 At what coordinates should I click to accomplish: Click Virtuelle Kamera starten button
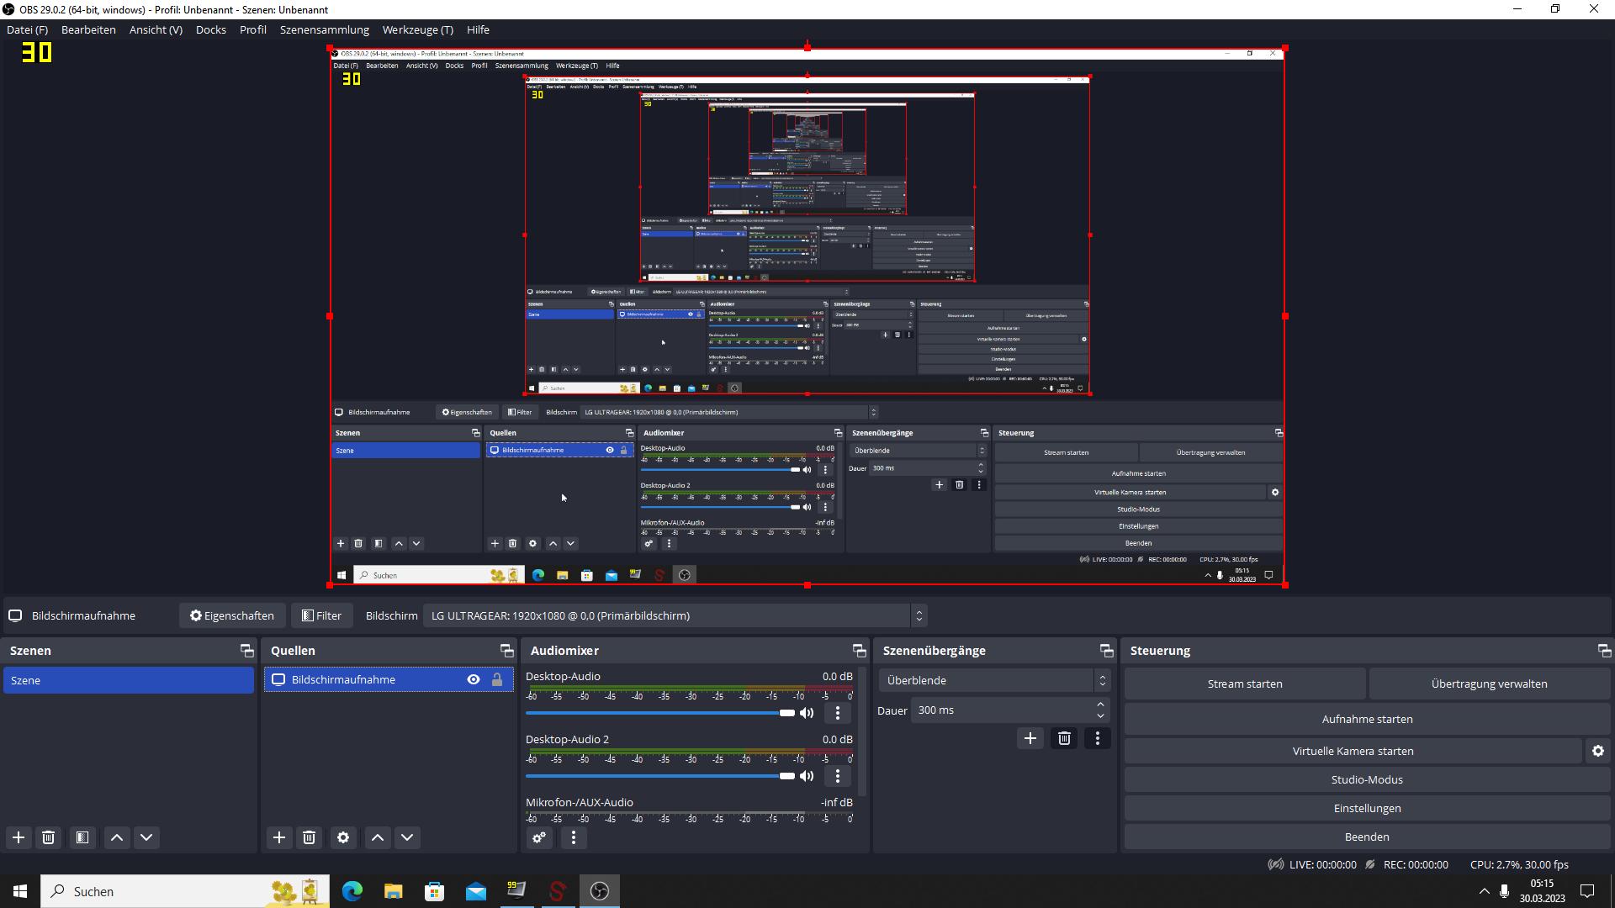click(1353, 751)
